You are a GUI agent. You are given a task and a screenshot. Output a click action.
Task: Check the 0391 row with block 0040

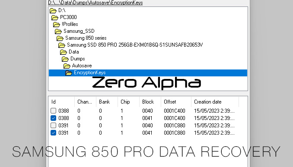coord(53,126)
